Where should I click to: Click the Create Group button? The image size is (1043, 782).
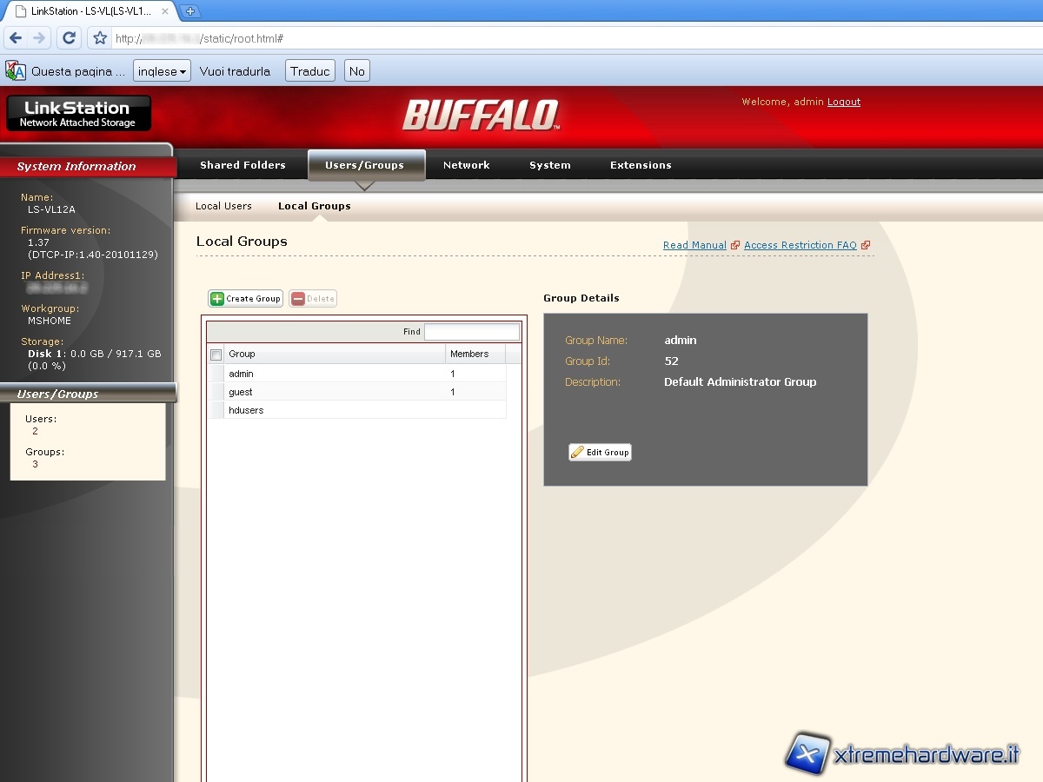click(x=246, y=299)
